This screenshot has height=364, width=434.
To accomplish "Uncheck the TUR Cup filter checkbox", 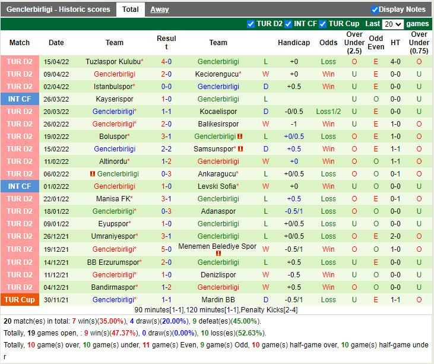I will pyautogui.click(x=322, y=24).
